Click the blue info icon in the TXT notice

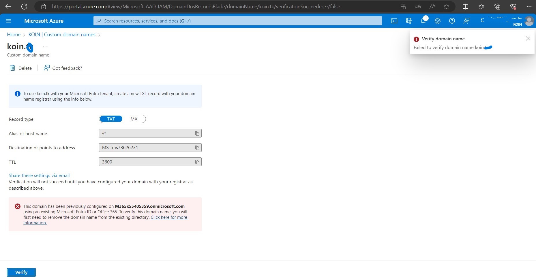18,94
